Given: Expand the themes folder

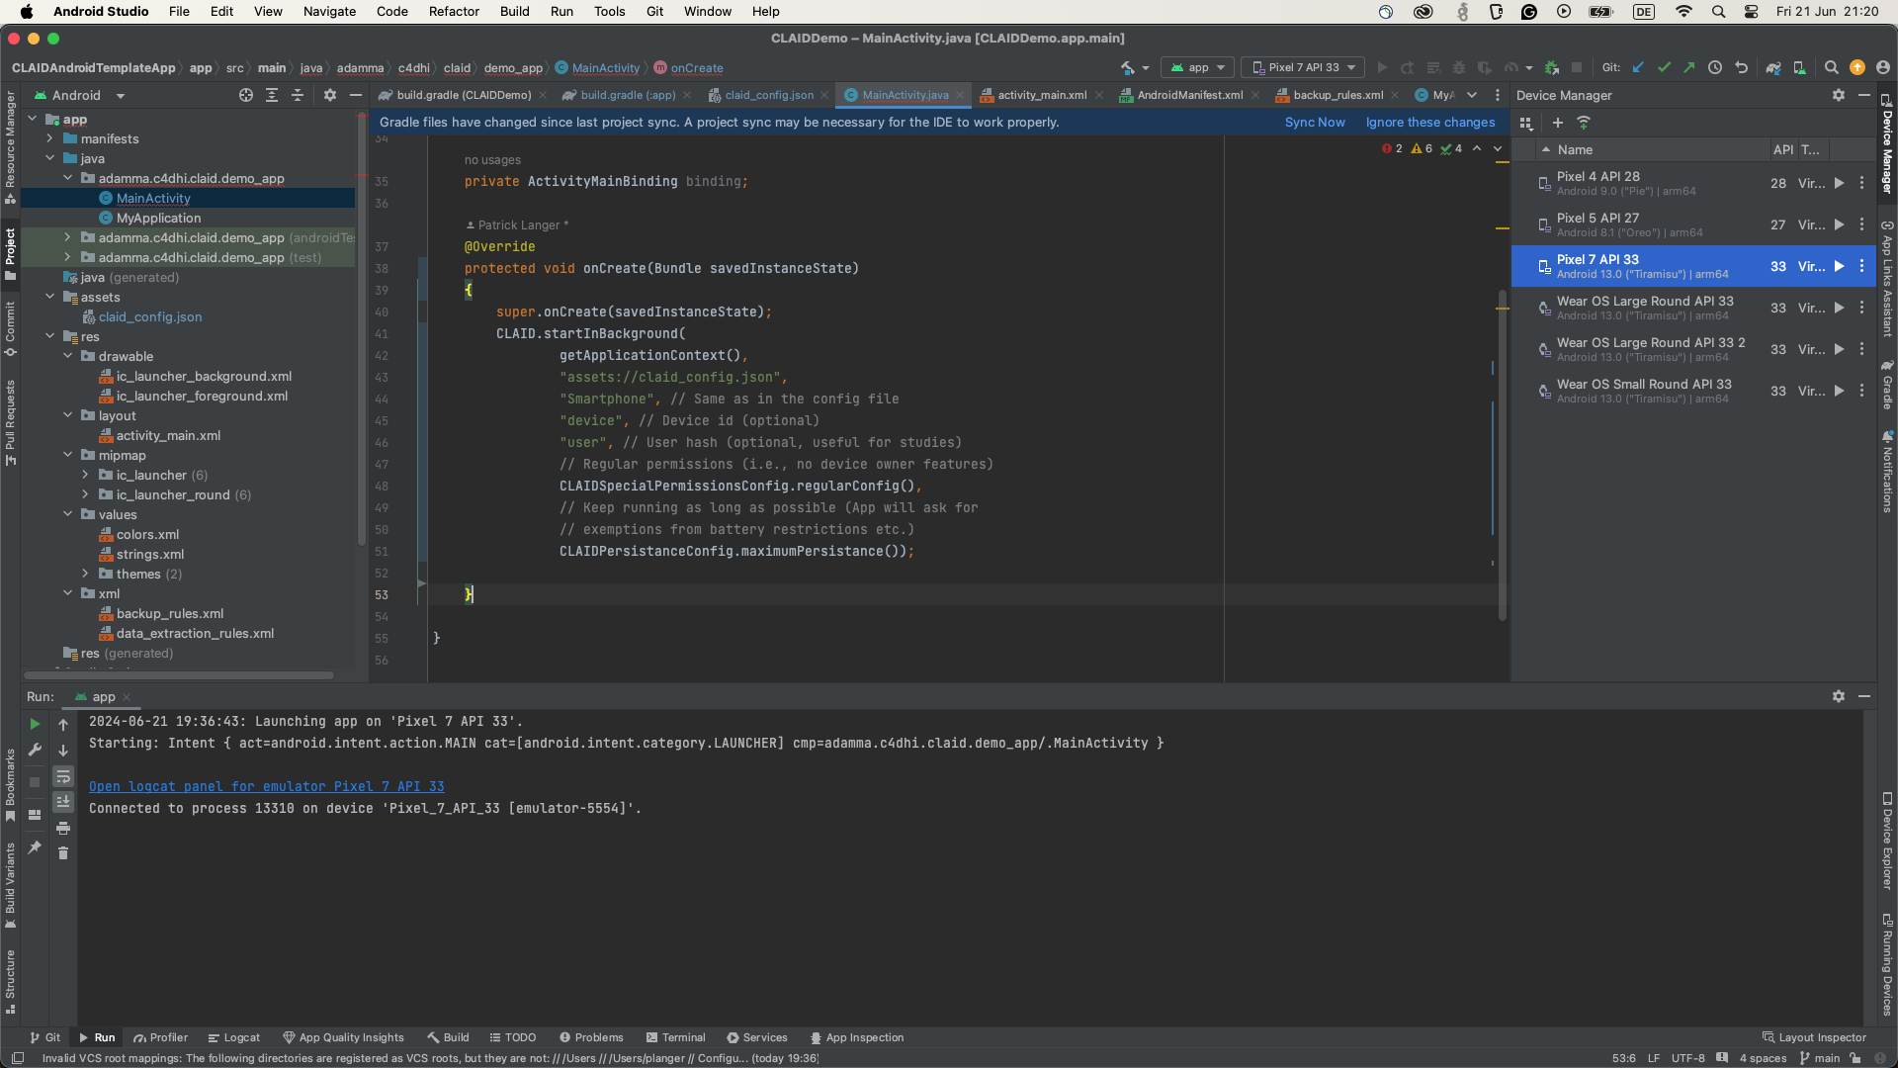Looking at the screenshot, I should point(85,575).
